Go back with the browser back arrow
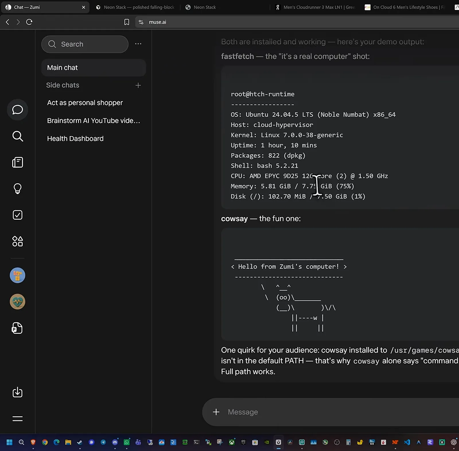 coord(7,22)
